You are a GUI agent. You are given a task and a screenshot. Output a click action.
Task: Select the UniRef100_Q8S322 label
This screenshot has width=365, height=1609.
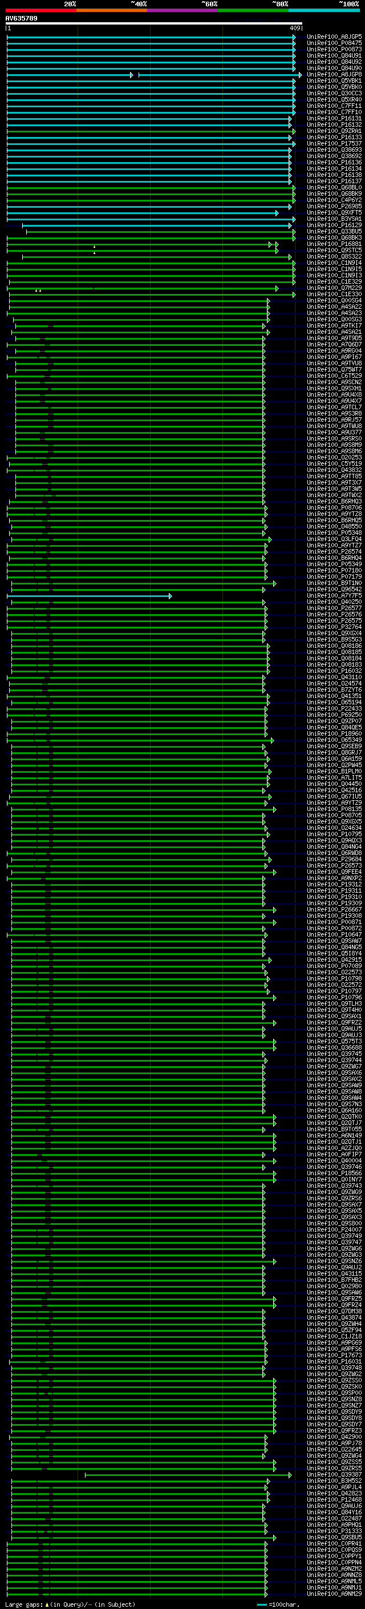click(x=334, y=256)
